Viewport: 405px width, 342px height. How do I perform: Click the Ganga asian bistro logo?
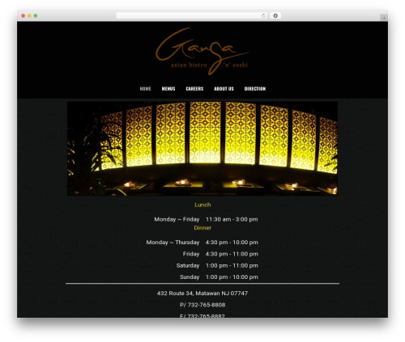pos(202,51)
